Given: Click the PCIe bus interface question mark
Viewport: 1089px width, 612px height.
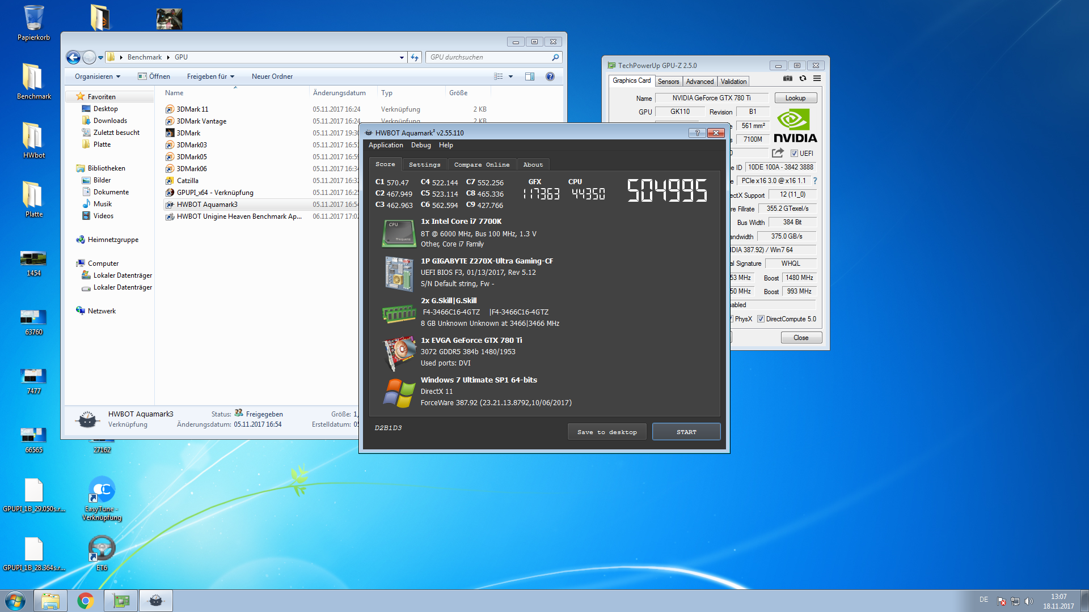Looking at the screenshot, I should 815,181.
